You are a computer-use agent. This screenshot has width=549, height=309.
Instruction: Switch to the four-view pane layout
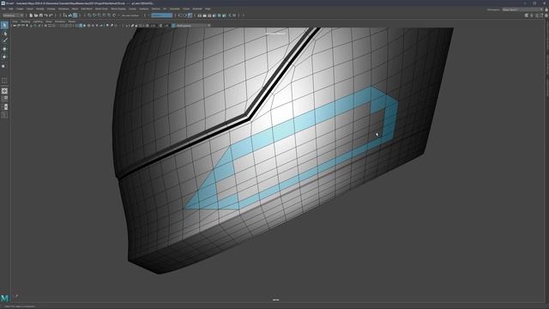click(4, 99)
